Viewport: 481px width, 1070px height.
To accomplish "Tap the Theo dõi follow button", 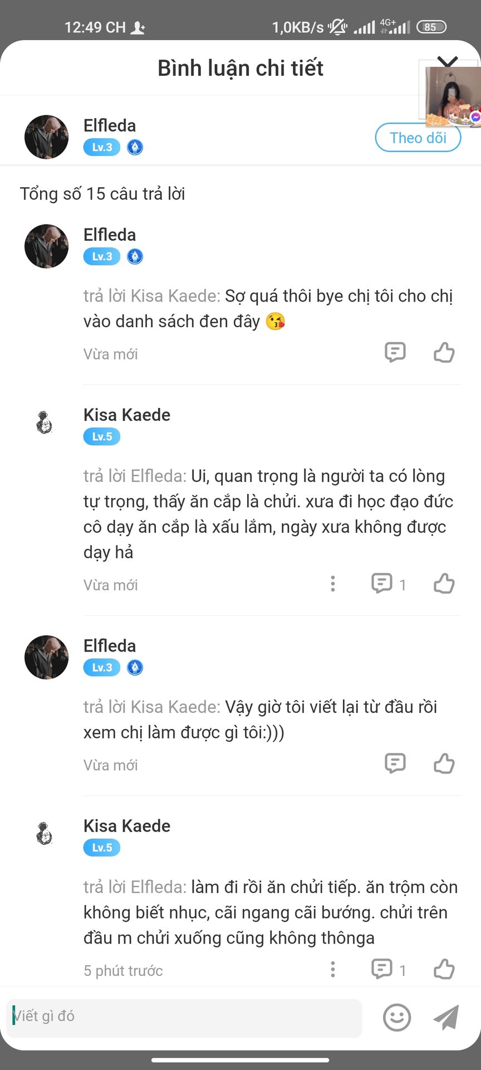I will click(x=418, y=138).
